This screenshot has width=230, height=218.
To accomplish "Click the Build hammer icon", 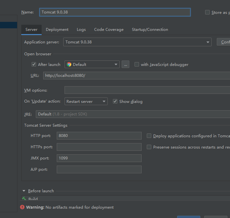I will (24, 199).
